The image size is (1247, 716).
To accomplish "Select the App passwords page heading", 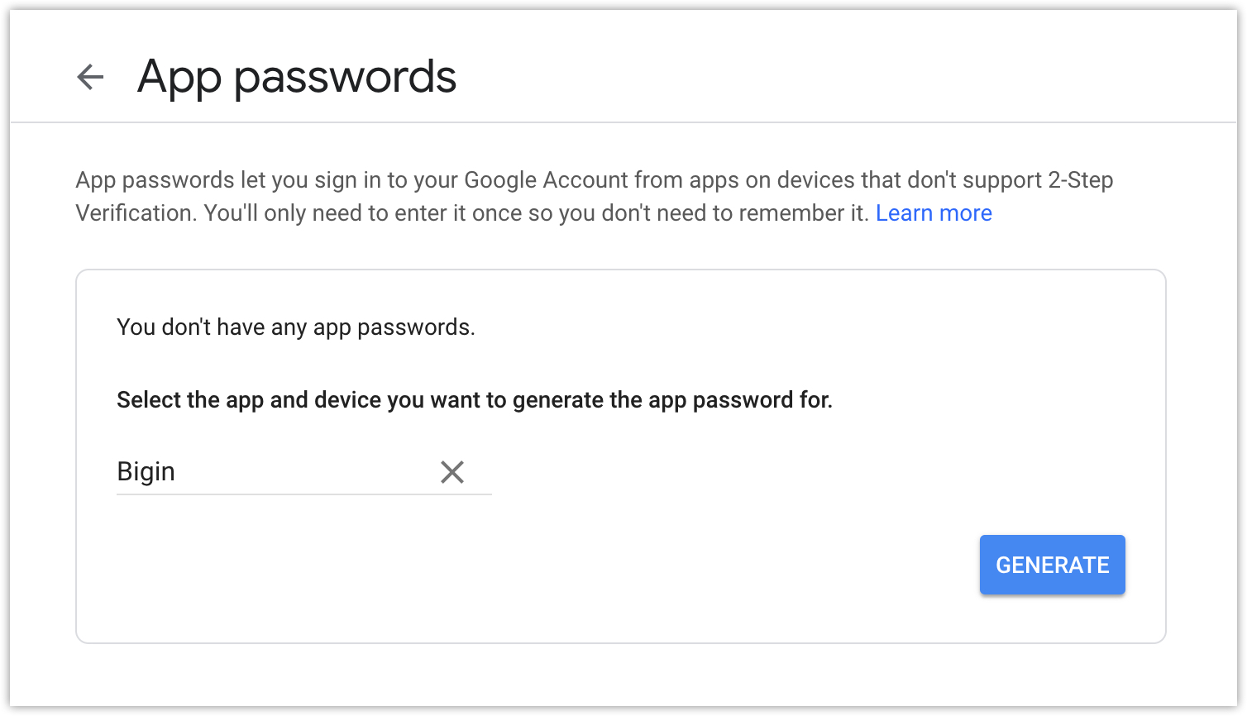I will pos(297,77).
